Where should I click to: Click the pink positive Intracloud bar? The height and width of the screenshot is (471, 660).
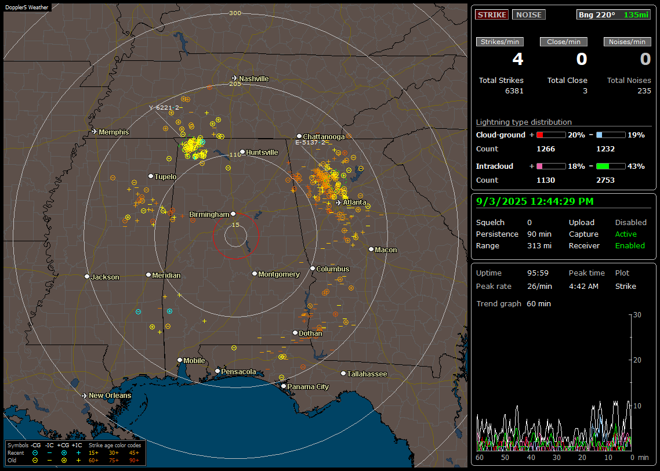pyautogui.click(x=551, y=166)
